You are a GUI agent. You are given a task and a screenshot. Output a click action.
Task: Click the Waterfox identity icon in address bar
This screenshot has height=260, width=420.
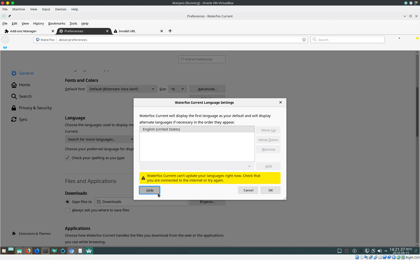[38, 40]
